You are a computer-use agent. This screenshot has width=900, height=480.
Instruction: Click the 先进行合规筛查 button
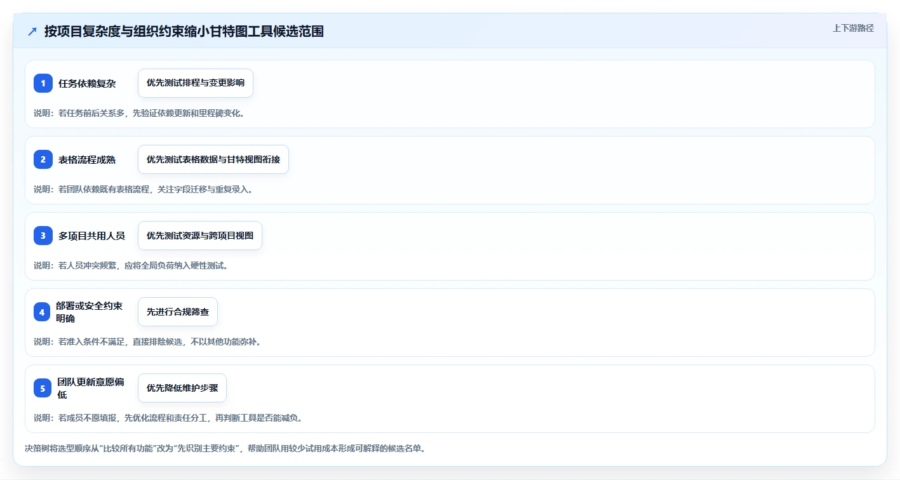point(178,312)
